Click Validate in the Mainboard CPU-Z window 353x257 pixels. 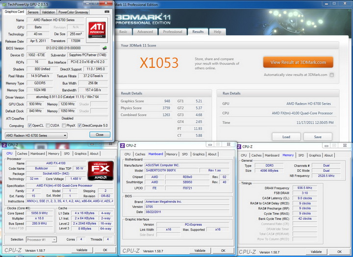tap(200, 251)
